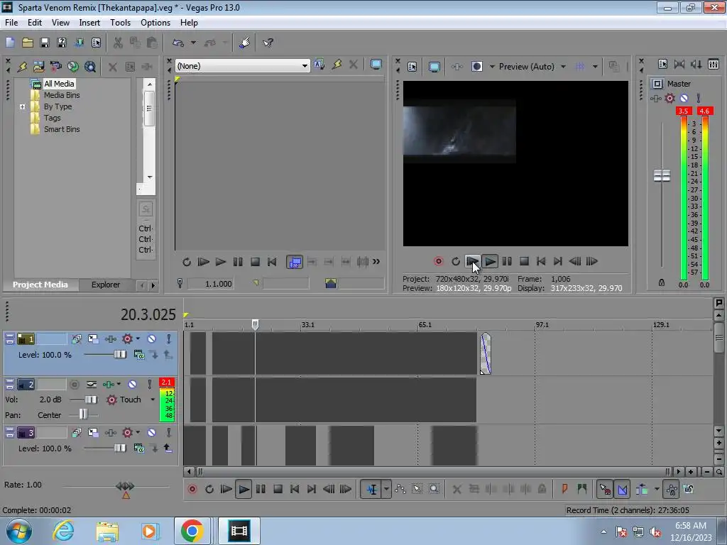Open Video Preview Project Properties icon
727x545 pixels.
coord(412,67)
